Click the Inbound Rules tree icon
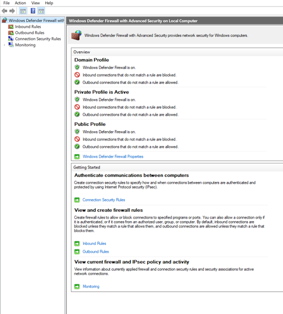This screenshot has height=314, width=283. [x=11, y=27]
